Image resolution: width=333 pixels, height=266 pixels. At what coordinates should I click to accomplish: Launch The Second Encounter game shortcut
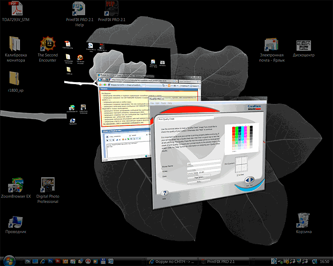(x=48, y=49)
